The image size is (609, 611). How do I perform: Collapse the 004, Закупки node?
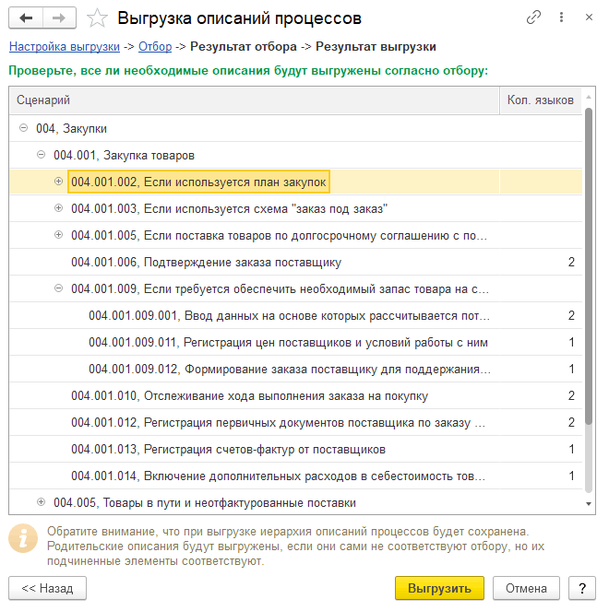tap(23, 128)
